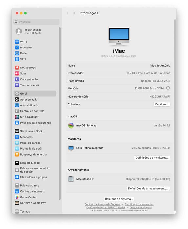Select the Som speaker icon
188x229 pixels.
(x=17, y=73)
